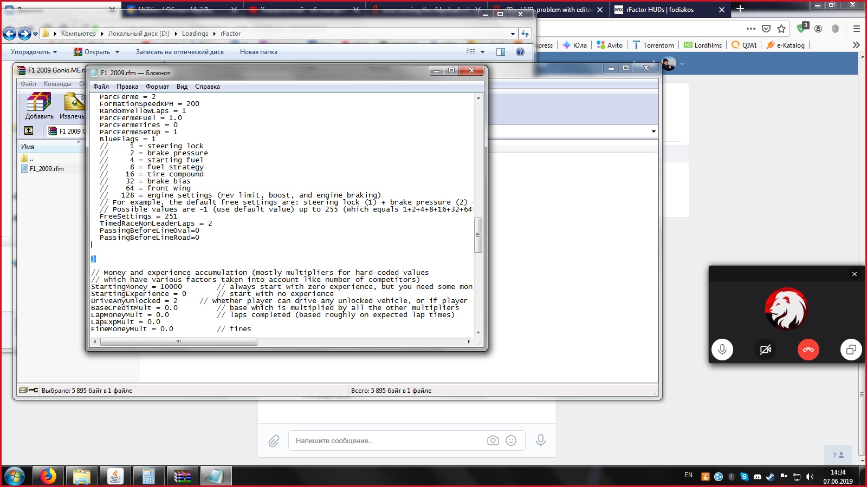The width and height of the screenshot is (867, 487).
Task: Open e-Katalog bookmark
Action: [785, 45]
